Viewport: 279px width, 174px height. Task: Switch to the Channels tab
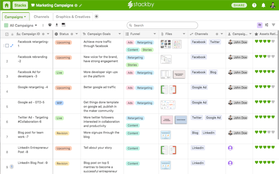(41, 17)
